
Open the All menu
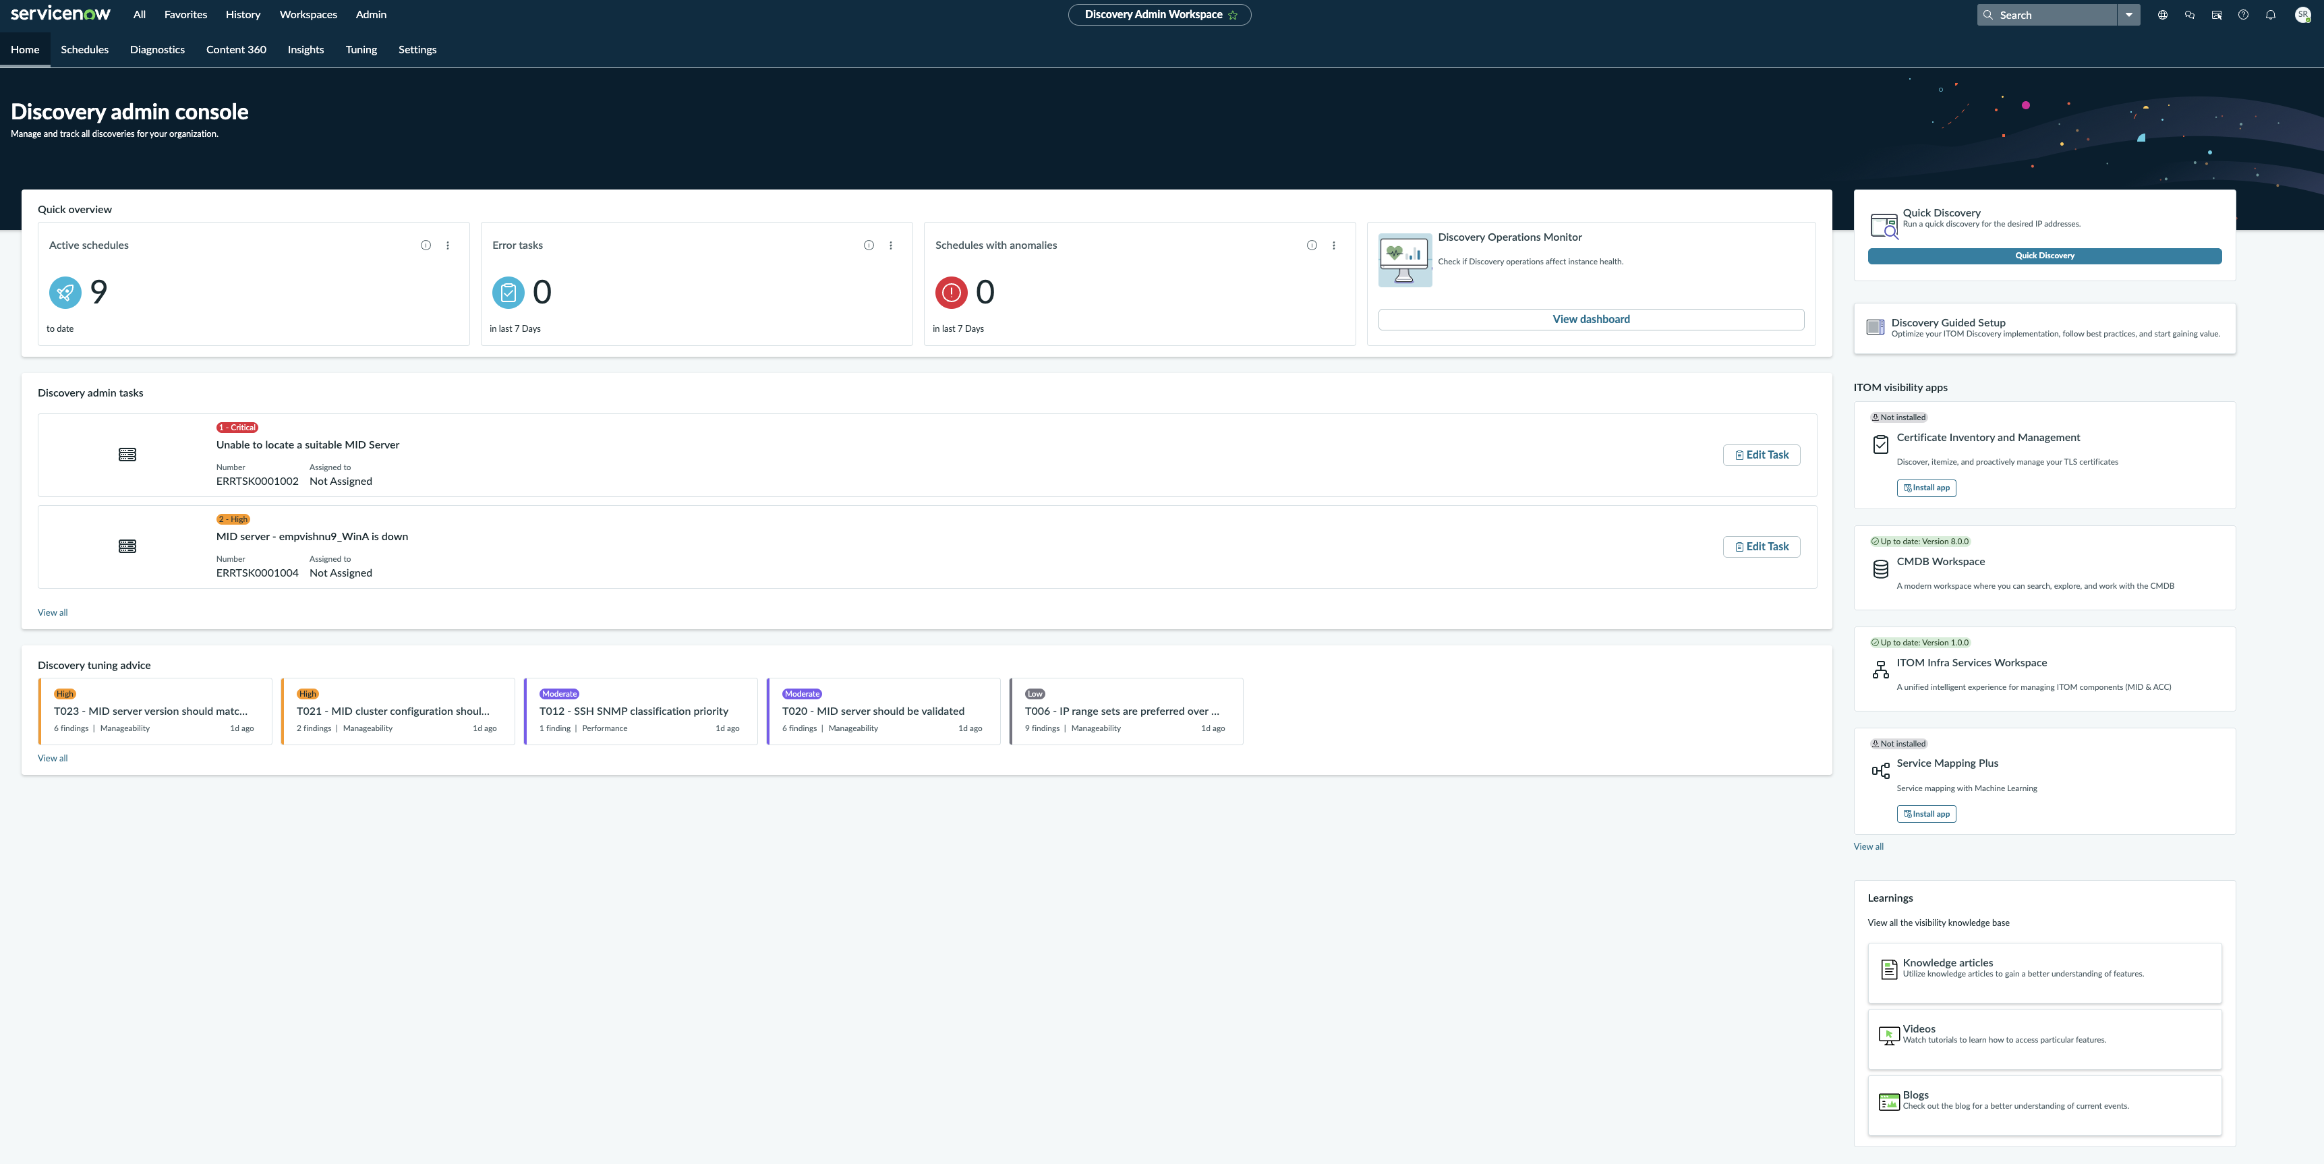[139, 14]
